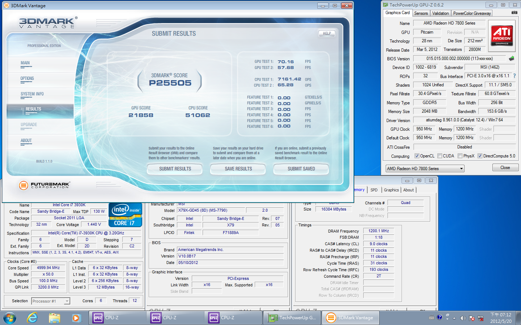Open ABOUT in 3DMark sidebar
Viewport: 521px width, 325px height.
tap(40, 142)
